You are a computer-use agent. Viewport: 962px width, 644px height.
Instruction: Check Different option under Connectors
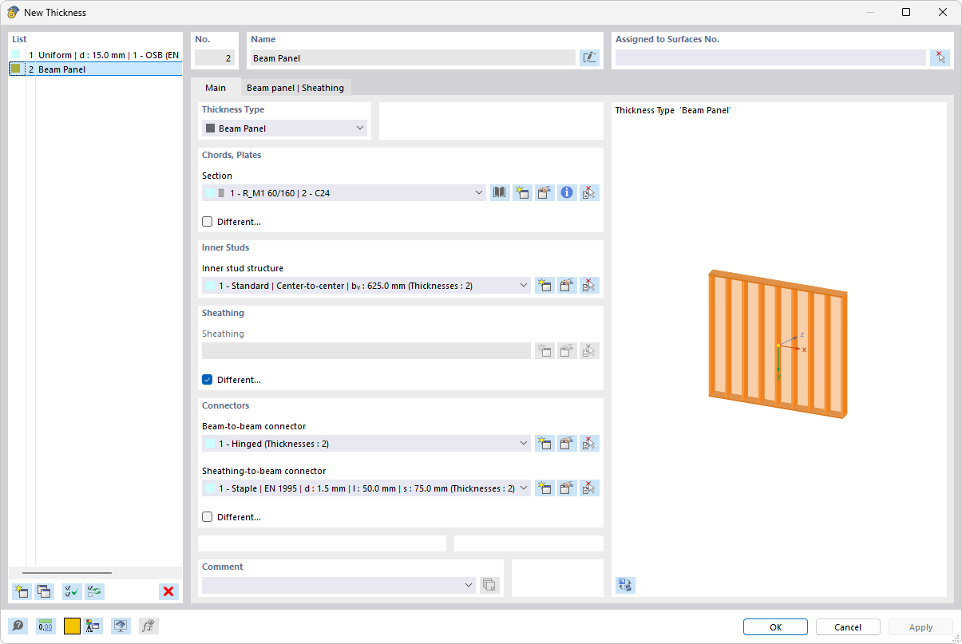click(207, 516)
